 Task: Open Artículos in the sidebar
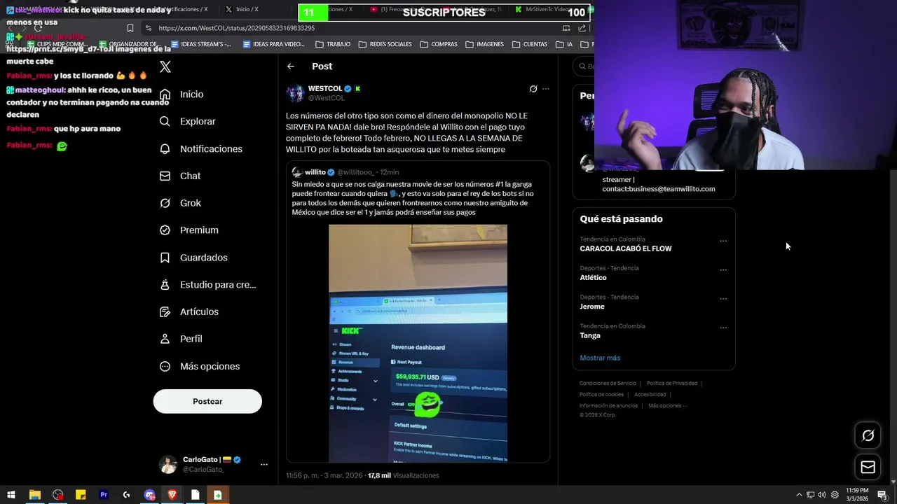[189, 311]
